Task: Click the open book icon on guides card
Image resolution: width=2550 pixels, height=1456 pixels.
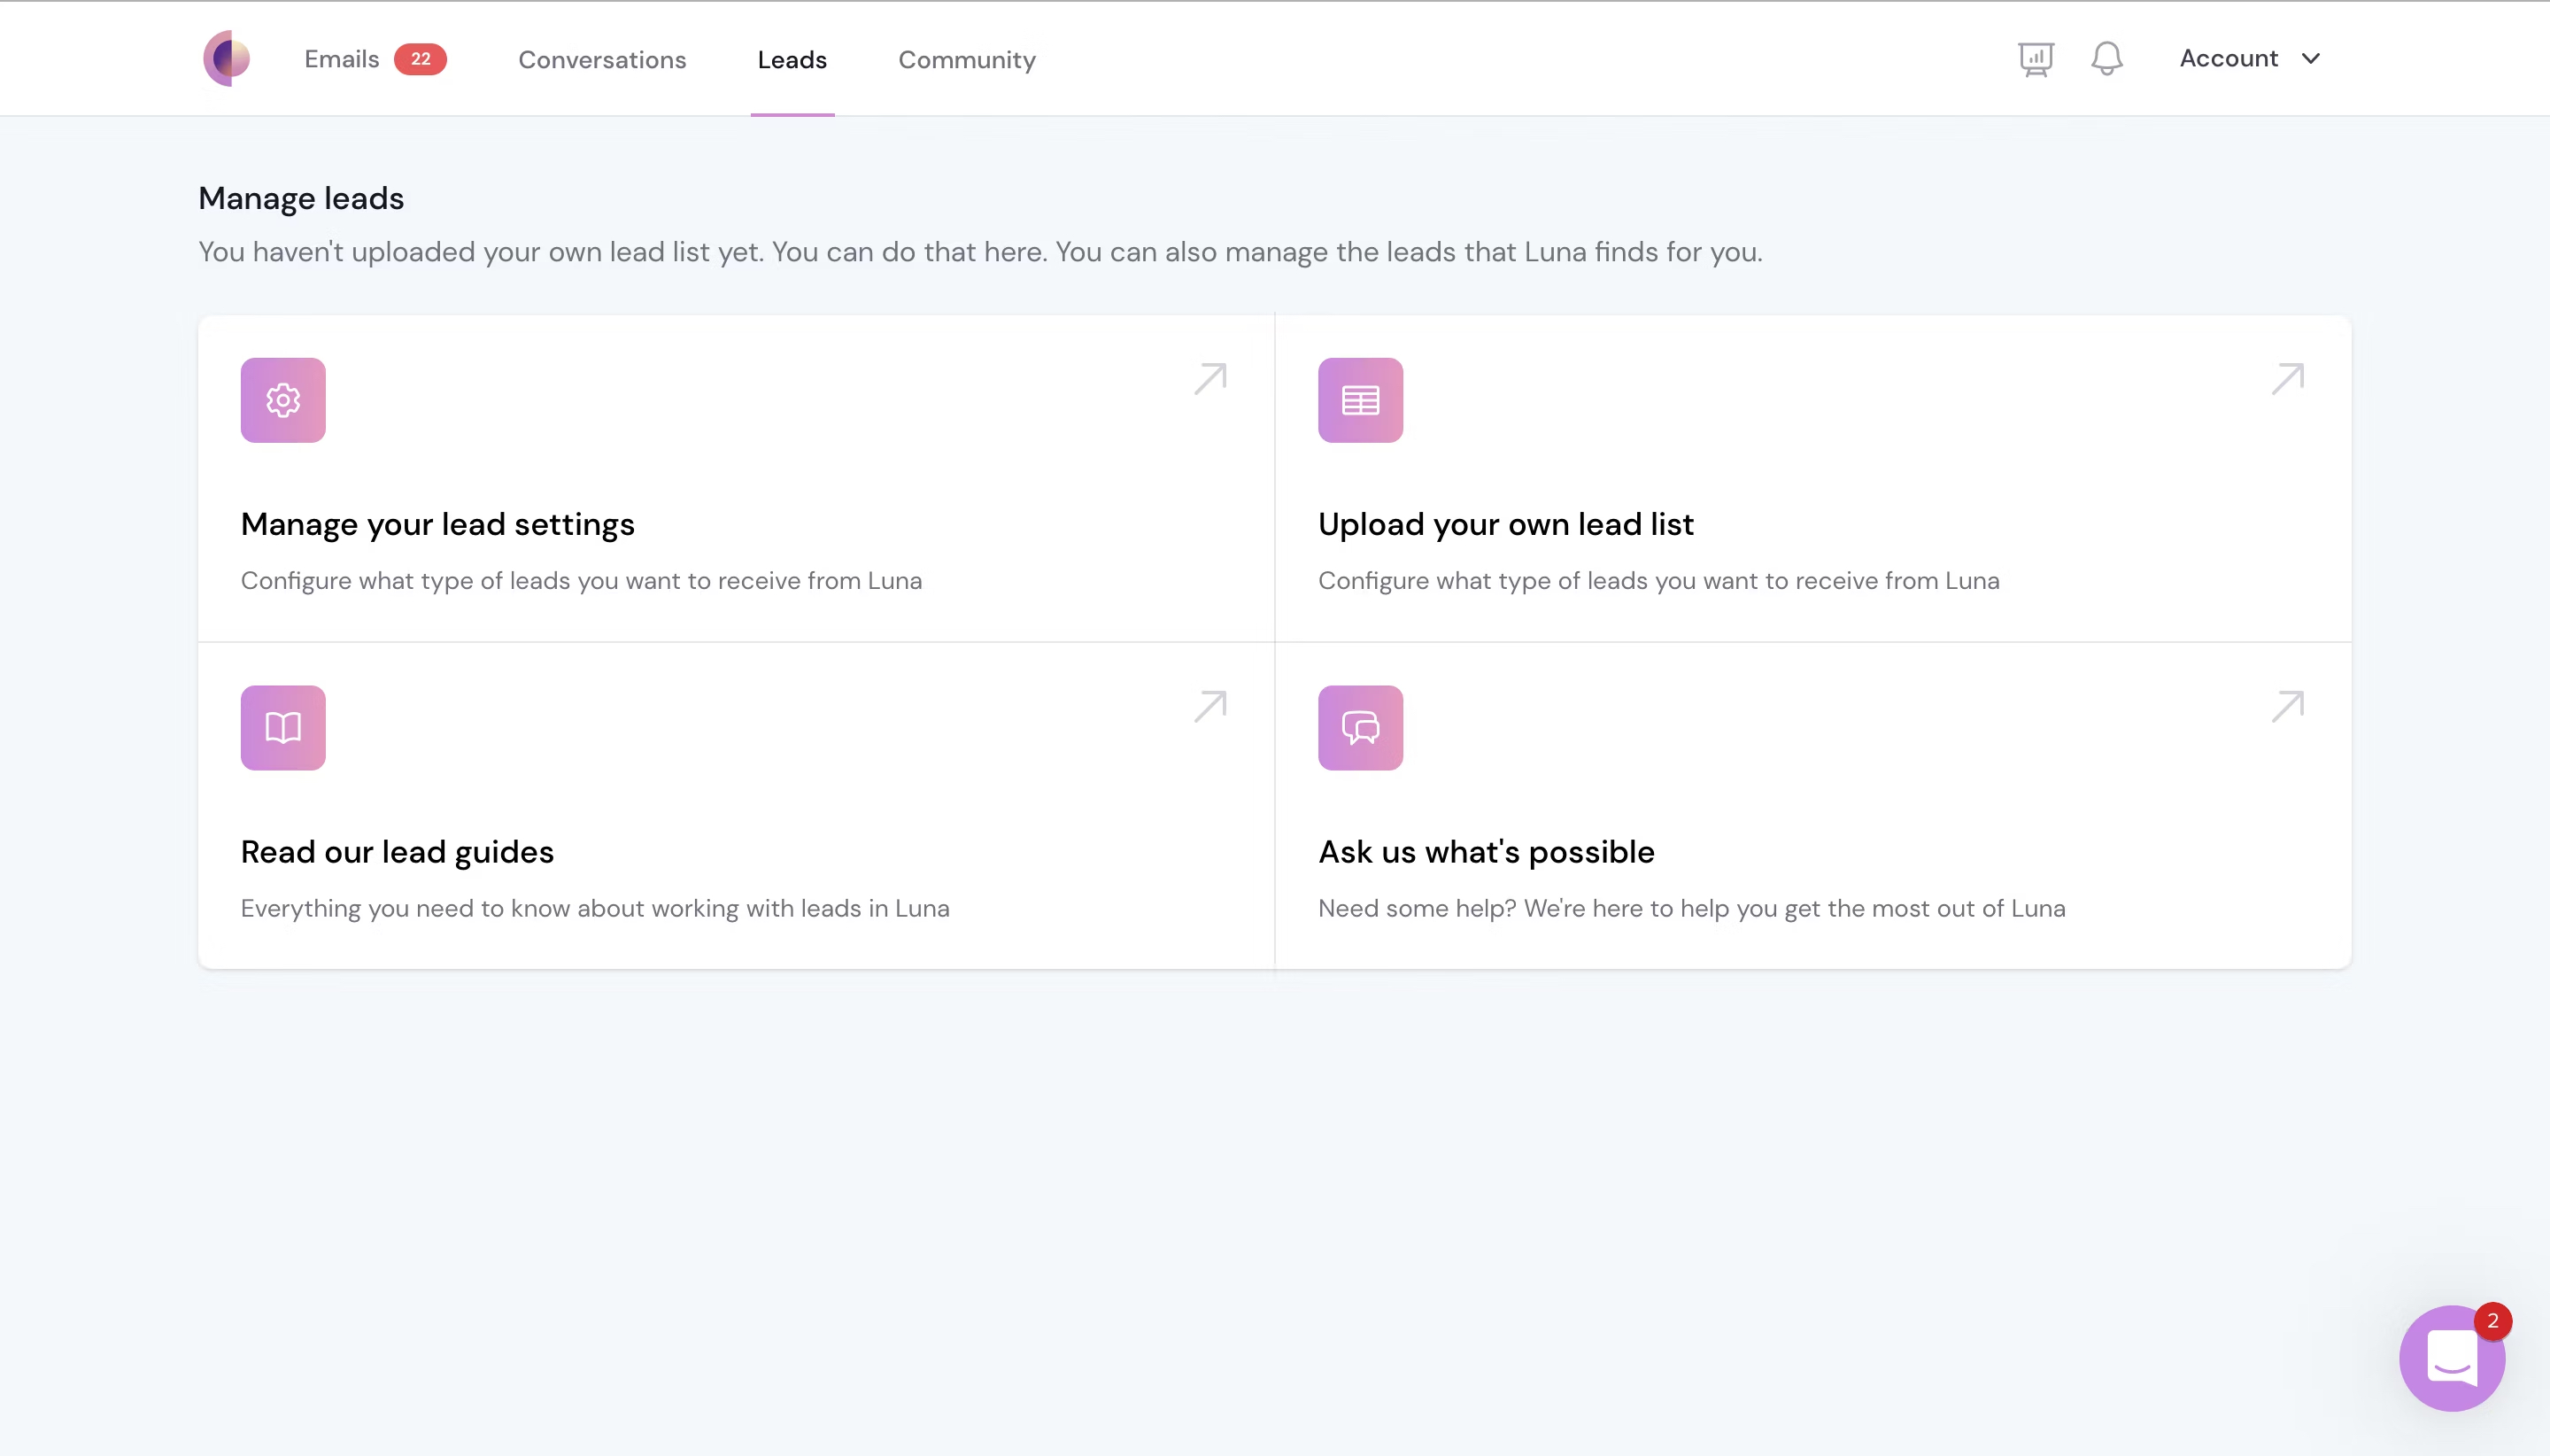Action: [x=282, y=727]
